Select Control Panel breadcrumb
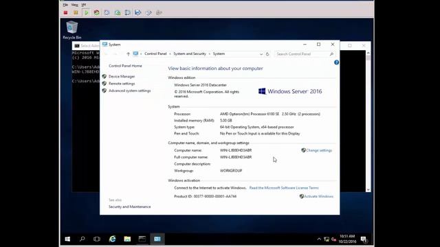The width and height of the screenshot is (440, 247). (x=155, y=54)
